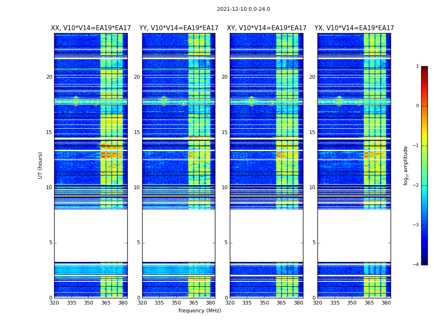This screenshot has height=331, width=434.
Task: Click the red burst near 17.5 hours in XX panel
Action: (76, 101)
